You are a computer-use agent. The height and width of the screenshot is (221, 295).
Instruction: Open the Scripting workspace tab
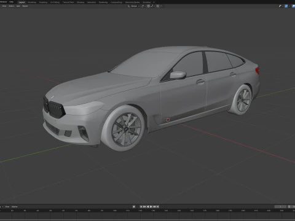tap(147, 2)
